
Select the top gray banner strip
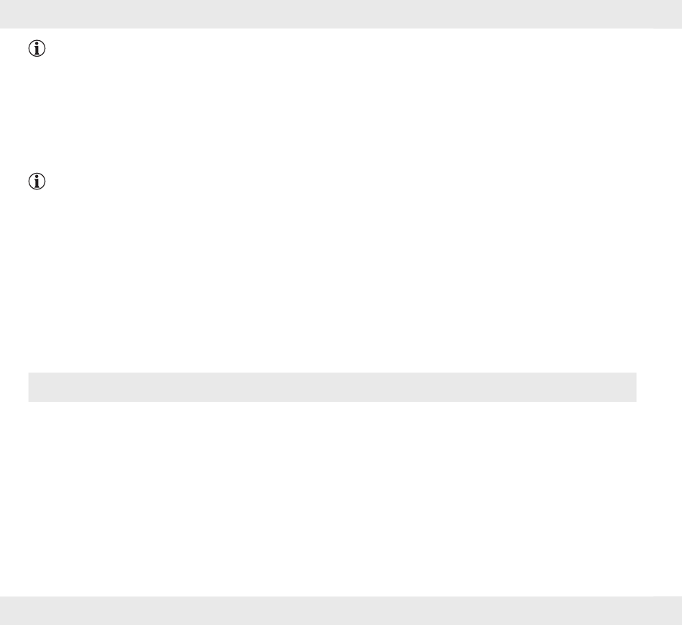pyautogui.click(x=341, y=14)
